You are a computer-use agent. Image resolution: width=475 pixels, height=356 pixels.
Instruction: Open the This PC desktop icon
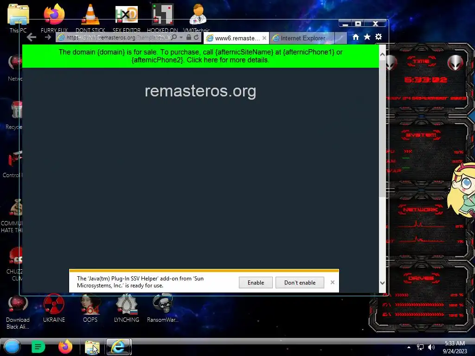[x=18, y=18]
